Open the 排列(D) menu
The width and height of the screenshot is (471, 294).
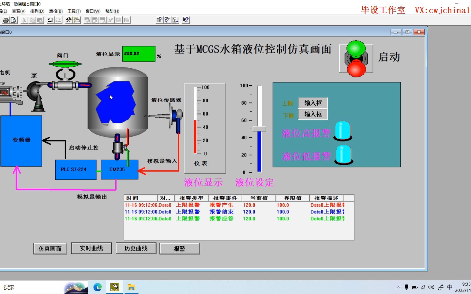point(37,11)
